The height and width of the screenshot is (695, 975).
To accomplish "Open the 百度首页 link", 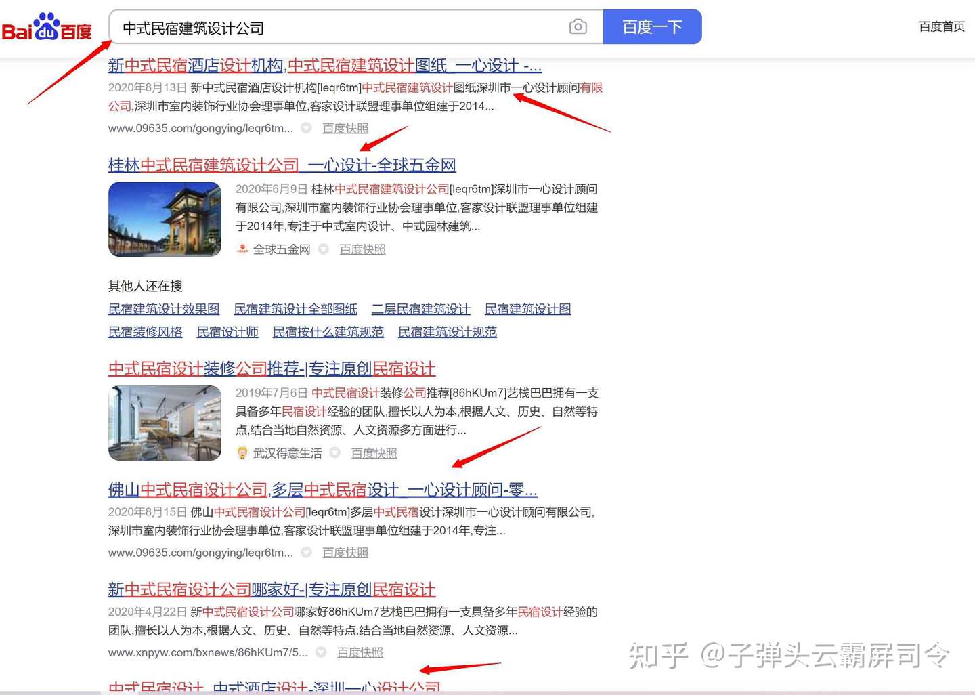I will [x=941, y=26].
